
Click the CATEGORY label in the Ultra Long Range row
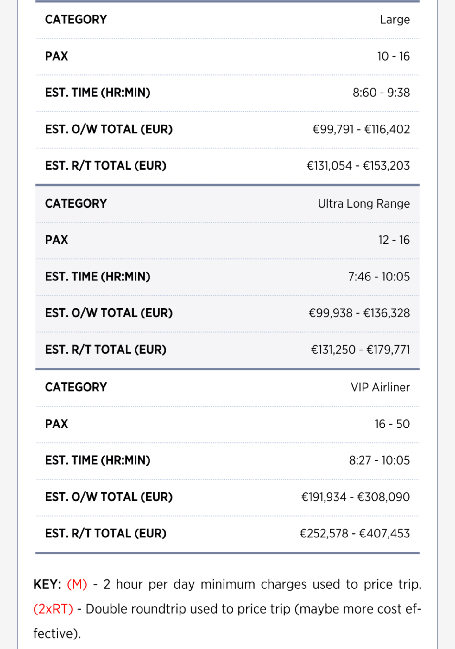click(x=76, y=203)
